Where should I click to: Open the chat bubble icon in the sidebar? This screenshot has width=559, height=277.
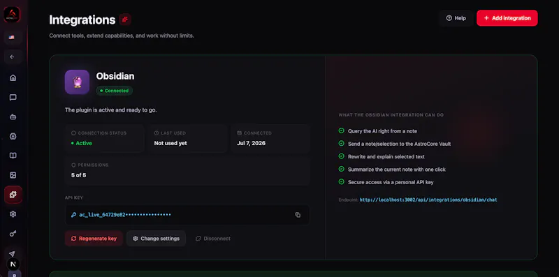13,97
